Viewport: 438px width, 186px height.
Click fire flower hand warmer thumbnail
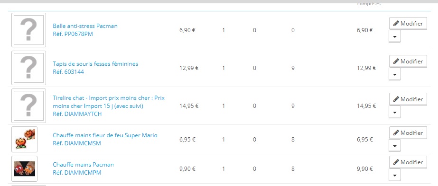point(25,139)
